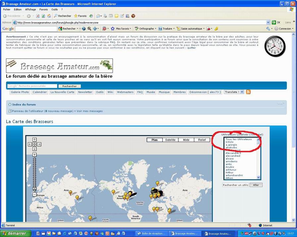The width and height of the screenshot is (297, 237).
Task: Click the Google Earth globe icon
Action: pyautogui.click(x=84, y=29)
